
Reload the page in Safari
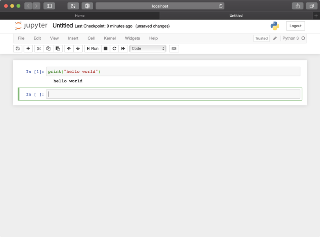coord(220,6)
